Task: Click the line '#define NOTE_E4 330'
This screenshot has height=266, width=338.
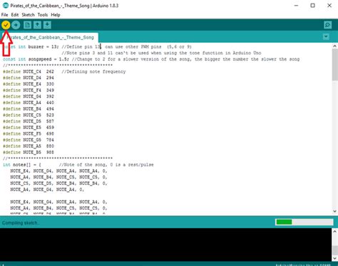Action: (x=29, y=84)
